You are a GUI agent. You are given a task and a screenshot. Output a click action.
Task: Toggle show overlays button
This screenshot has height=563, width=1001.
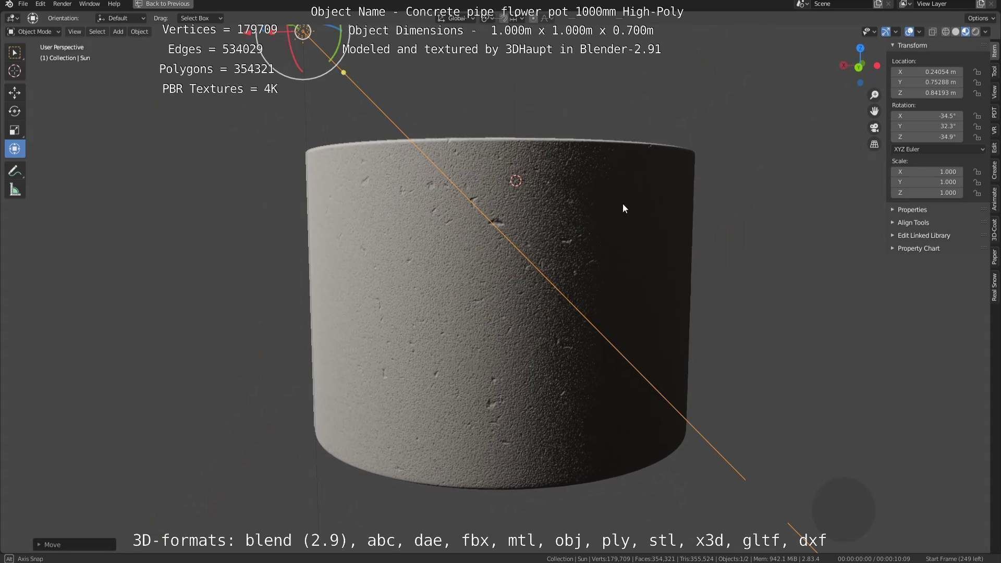point(909,32)
